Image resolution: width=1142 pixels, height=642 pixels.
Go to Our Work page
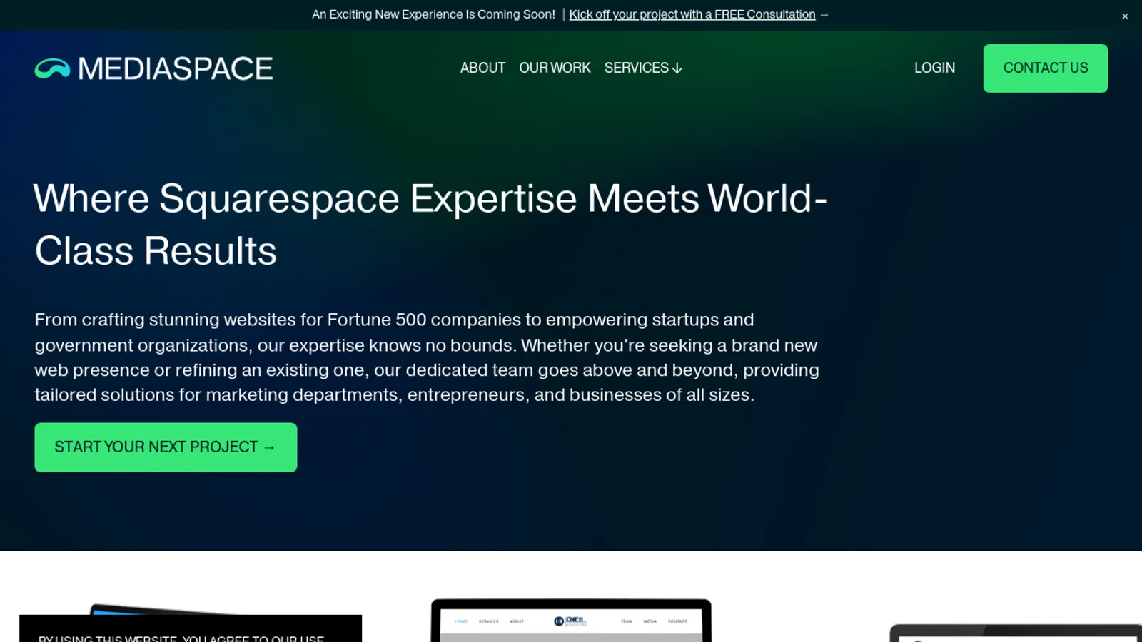555,68
